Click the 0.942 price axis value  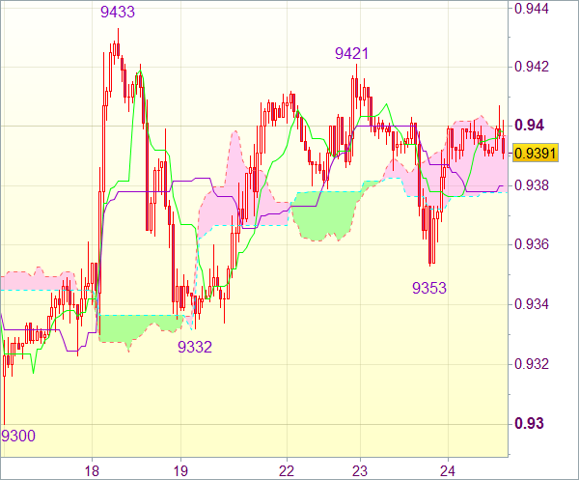point(532,67)
